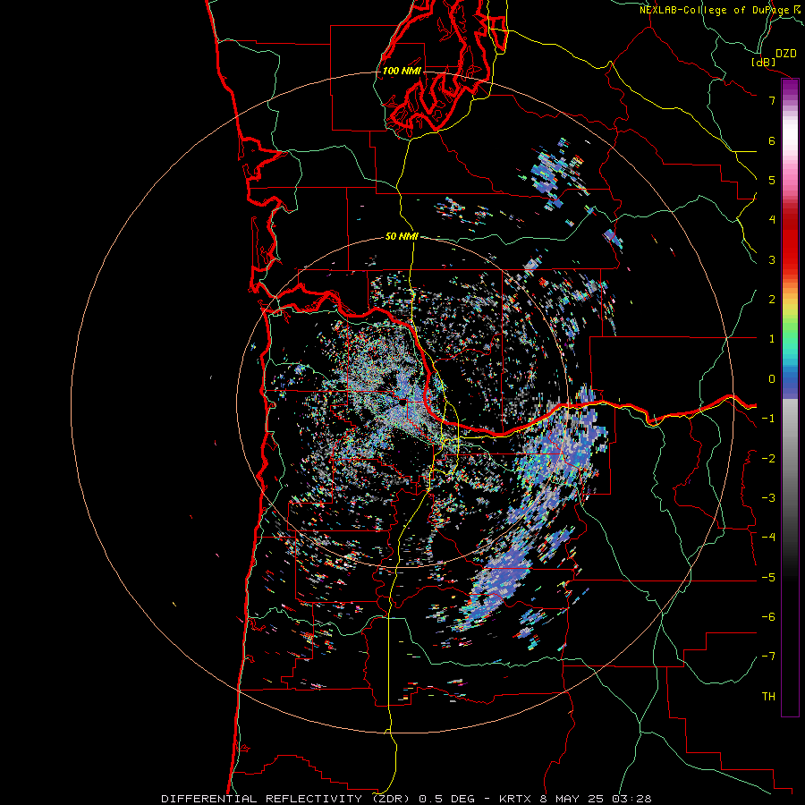This screenshot has width=805, height=805.
Task: Click the -5 value on color scale
Action: coord(768,578)
